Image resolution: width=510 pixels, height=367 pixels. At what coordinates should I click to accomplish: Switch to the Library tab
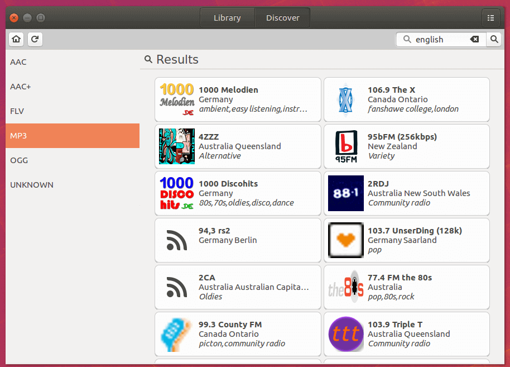(227, 18)
